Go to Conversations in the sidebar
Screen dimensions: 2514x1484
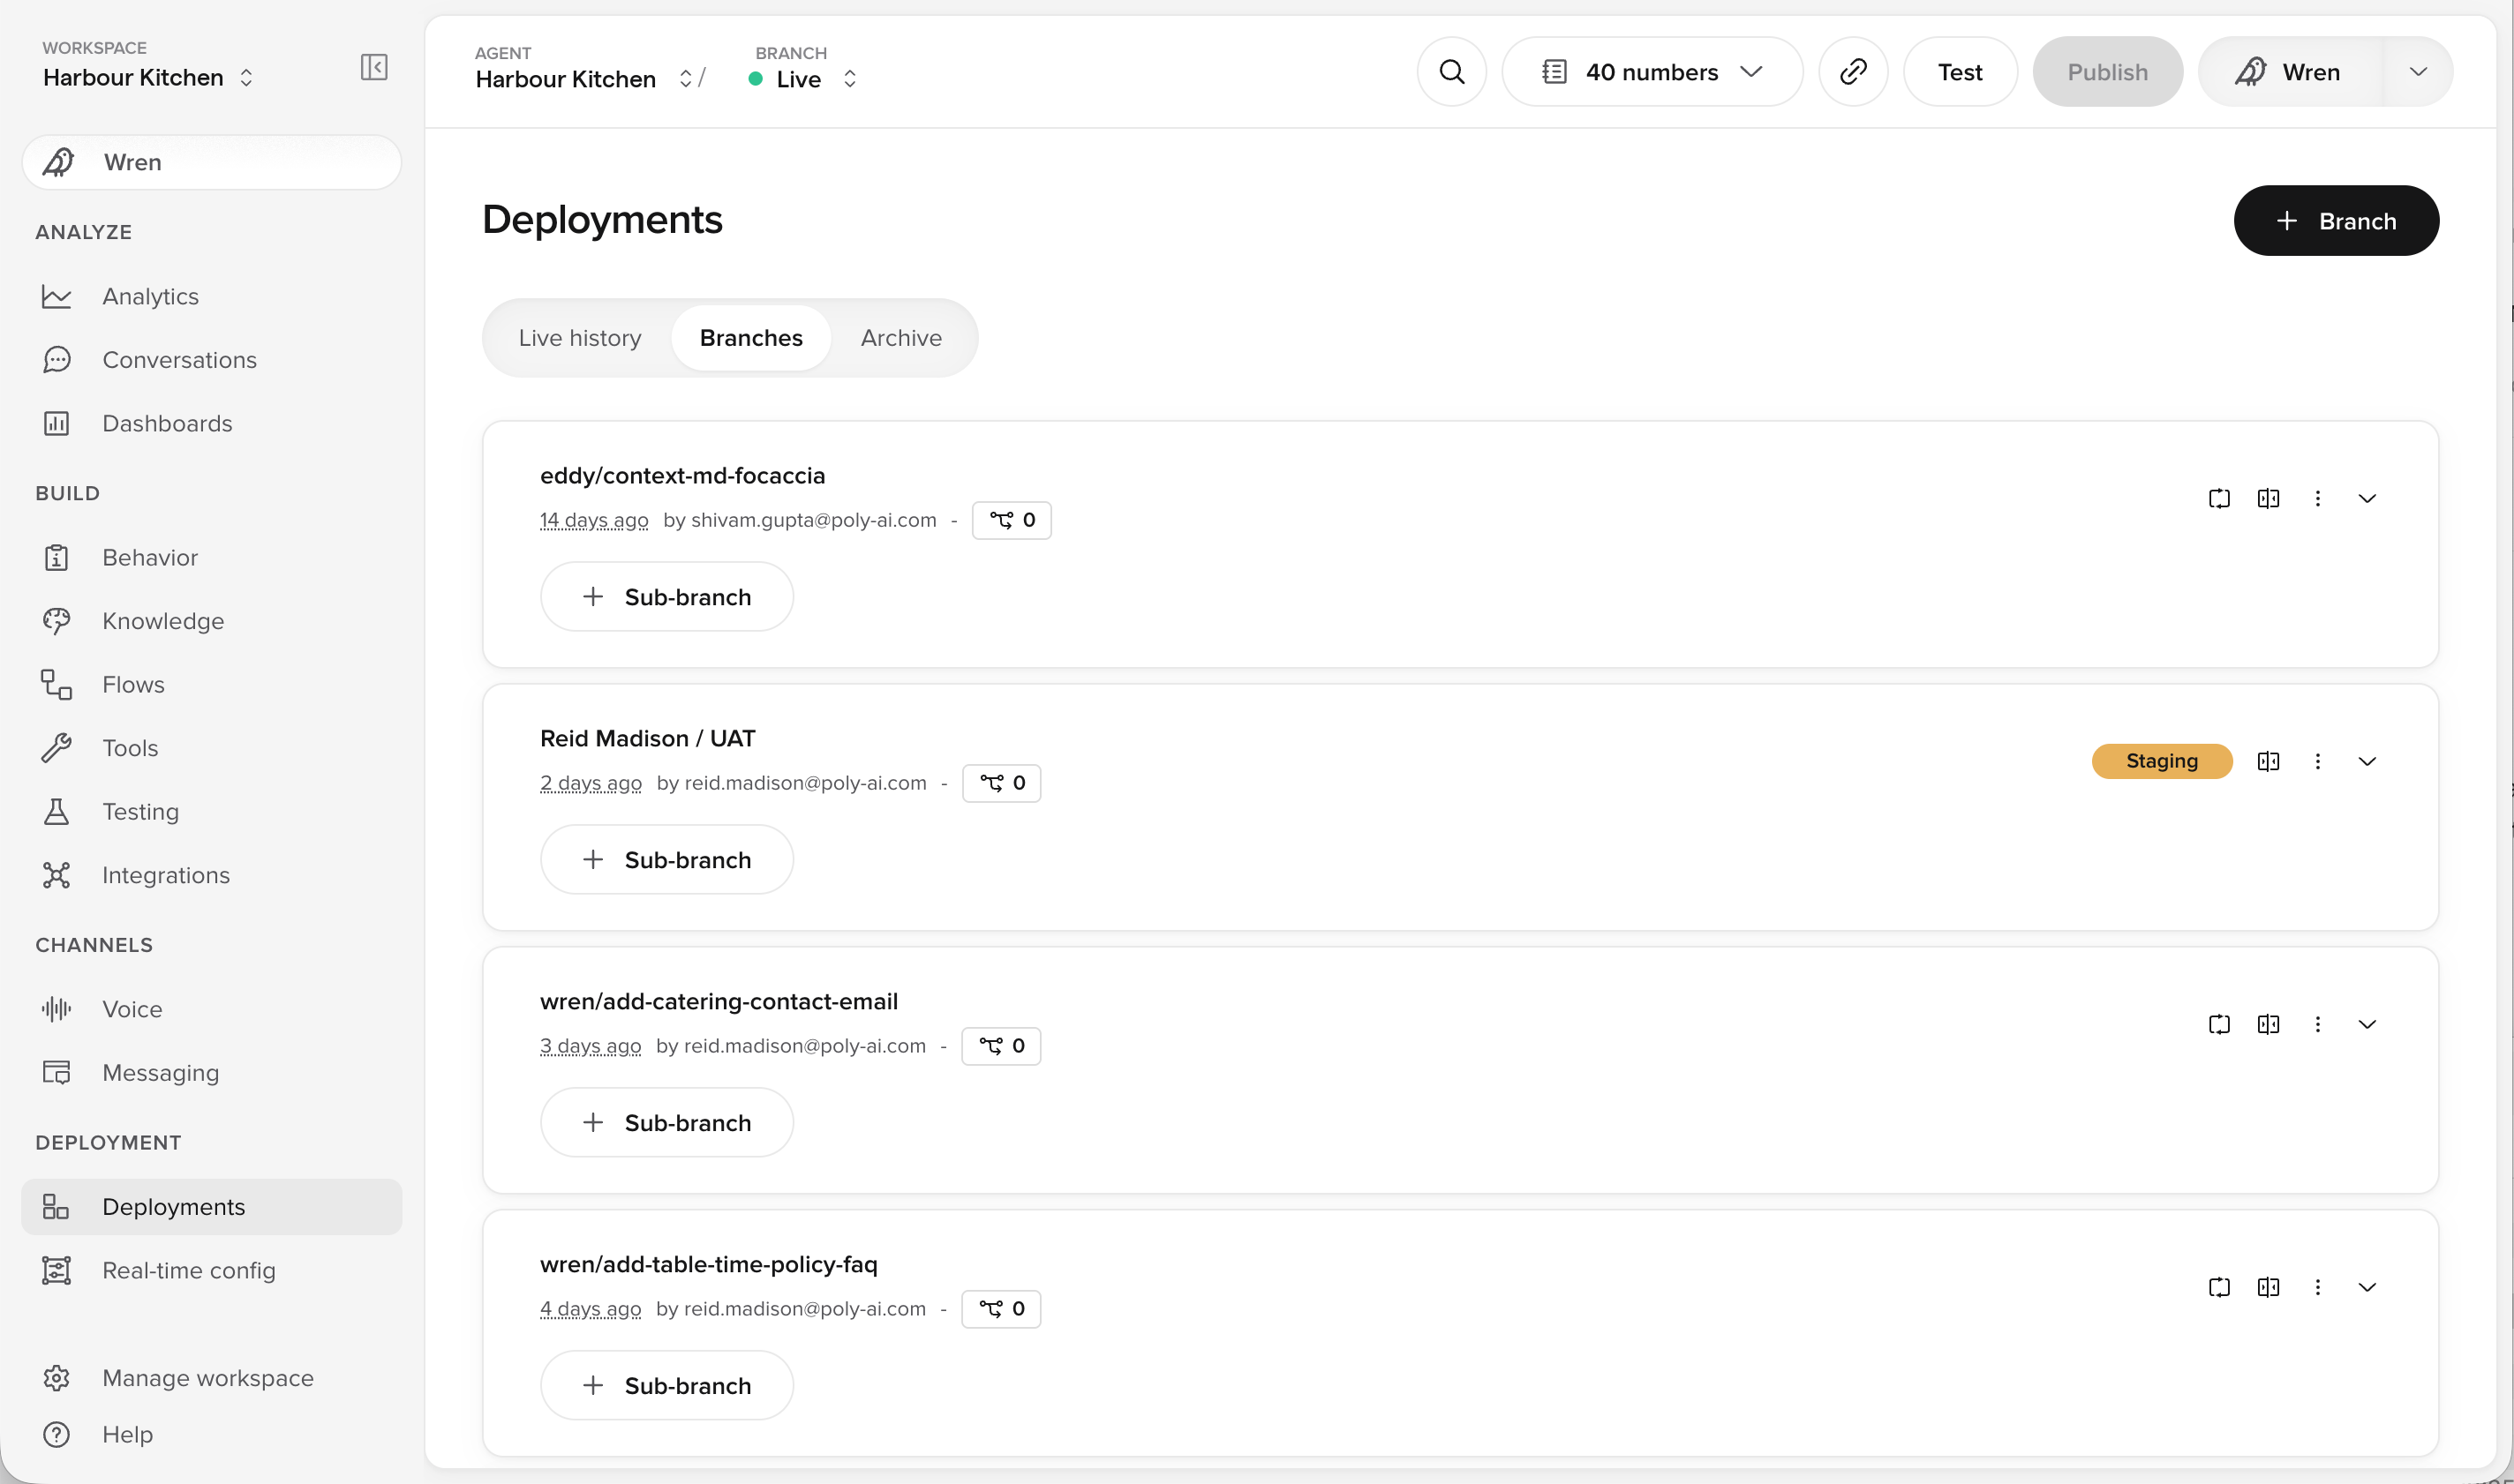pyautogui.click(x=211, y=360)
